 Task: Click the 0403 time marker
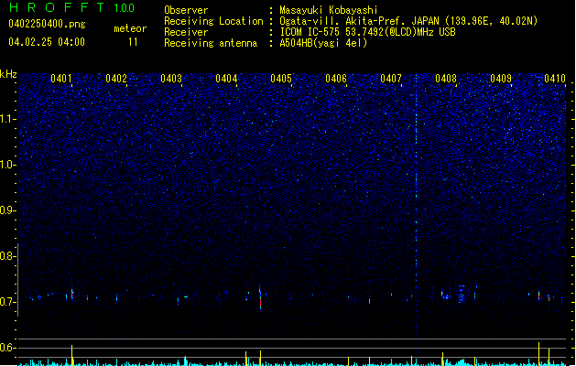click(x=171, y=79)
